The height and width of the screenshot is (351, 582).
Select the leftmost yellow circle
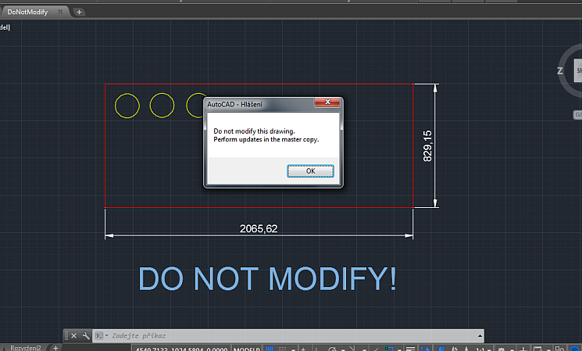tap(127, 105)
